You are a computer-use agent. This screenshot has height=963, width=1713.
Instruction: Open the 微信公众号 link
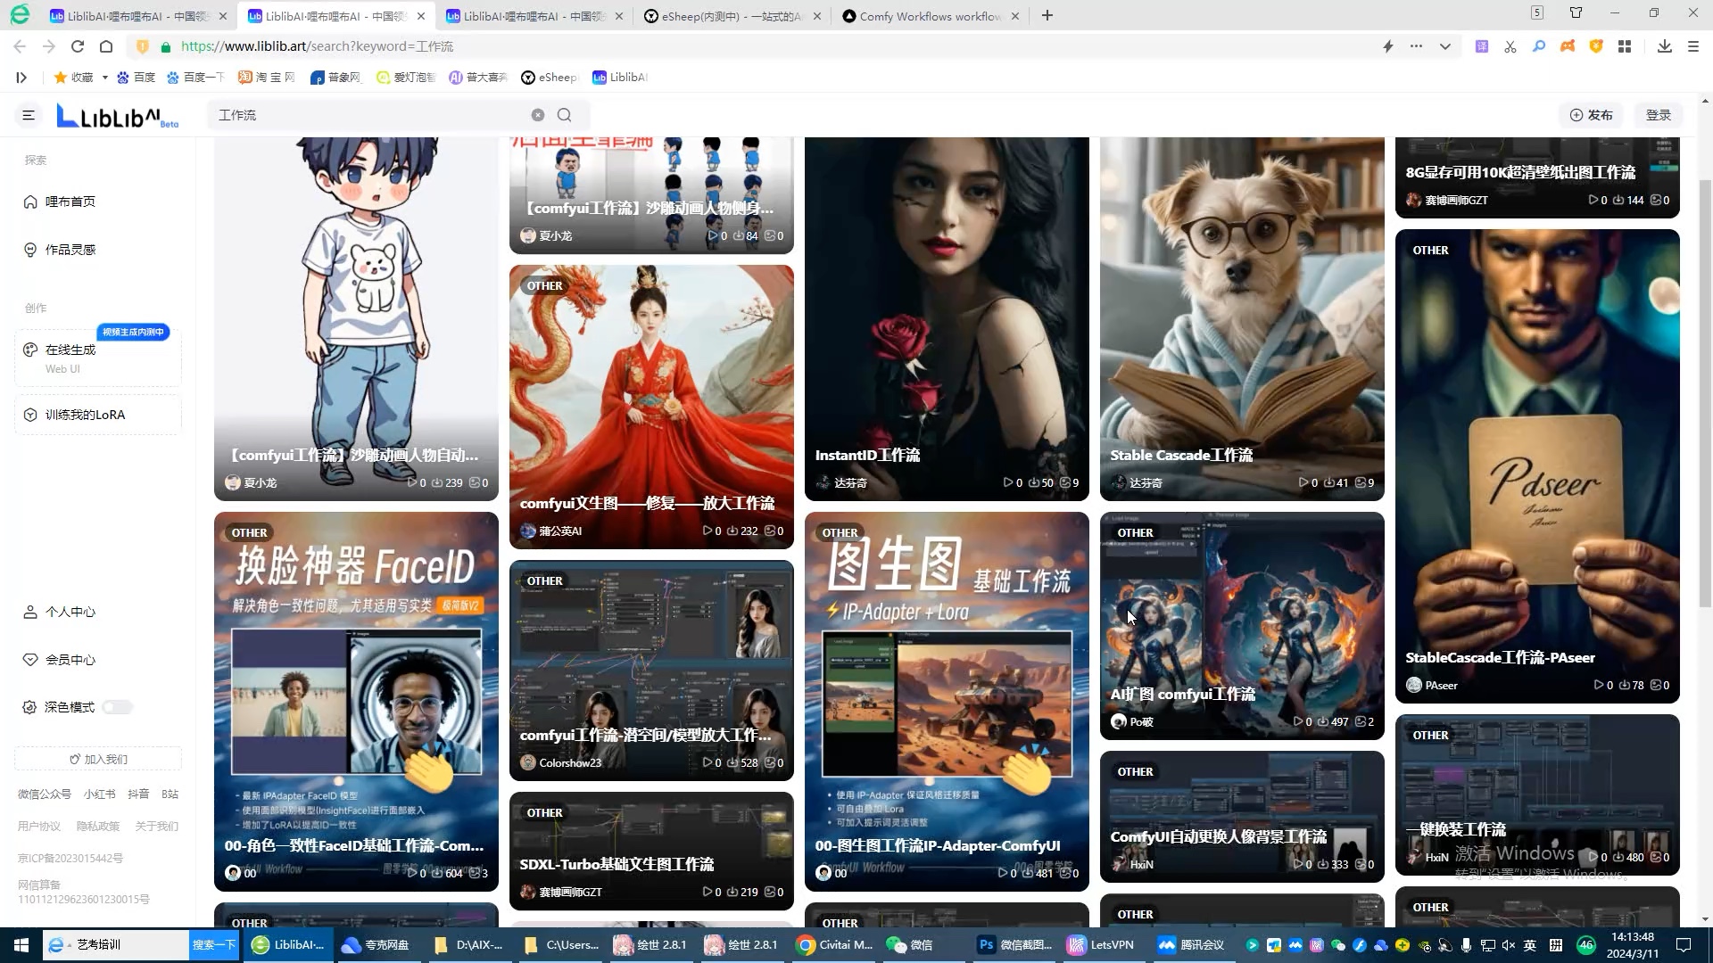[x=45, y=794]
